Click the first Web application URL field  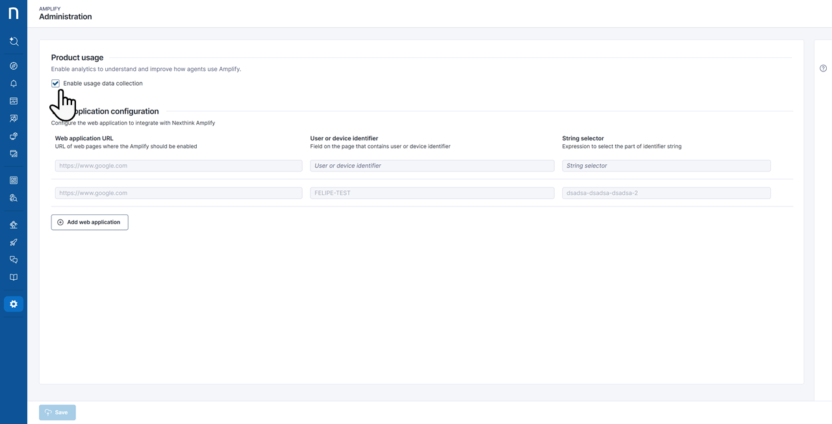click(x=179, y=166)
